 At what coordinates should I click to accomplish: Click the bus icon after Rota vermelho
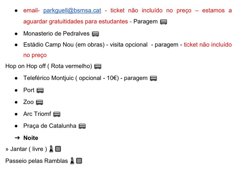pyautogui.click(x=98, y=66)
